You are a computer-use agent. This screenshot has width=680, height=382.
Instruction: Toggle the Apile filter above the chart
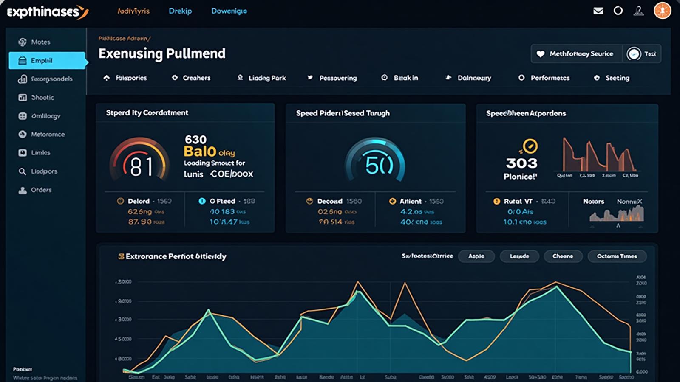pyautogui.click(x=476, y=256)
